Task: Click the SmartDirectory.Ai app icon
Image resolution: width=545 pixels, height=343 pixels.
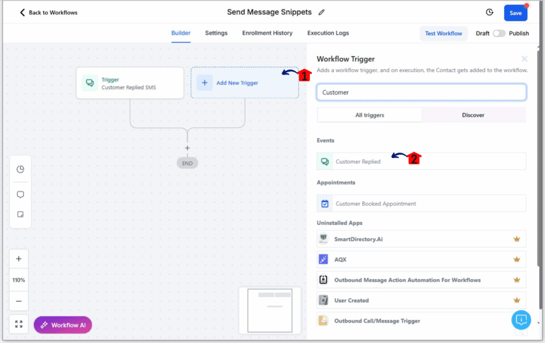Action: coord(323,239)
